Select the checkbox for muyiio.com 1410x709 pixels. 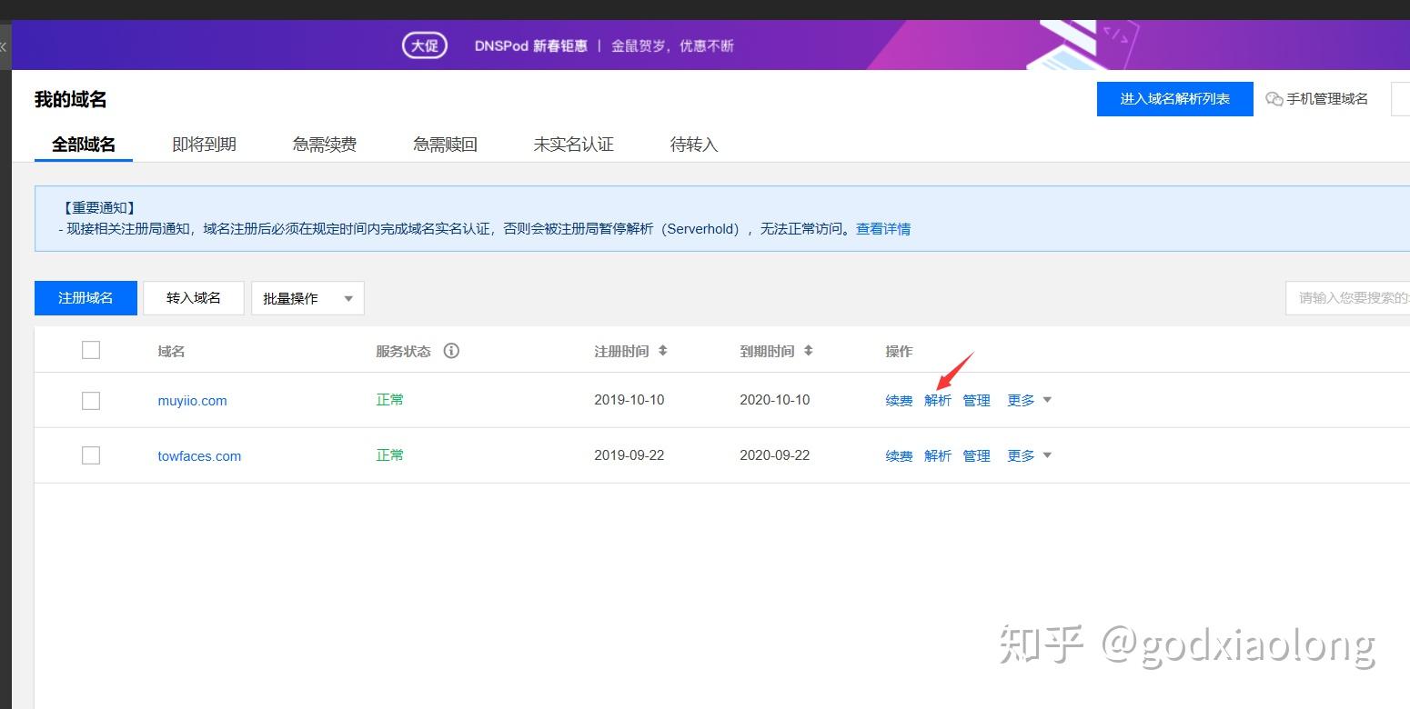[90, 400]
